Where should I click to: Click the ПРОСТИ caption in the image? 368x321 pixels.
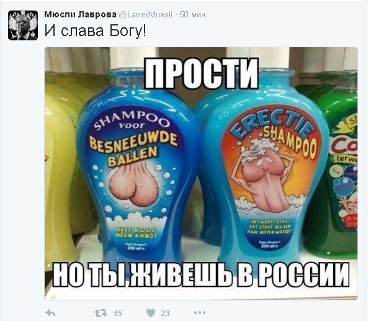pos(201,73)
